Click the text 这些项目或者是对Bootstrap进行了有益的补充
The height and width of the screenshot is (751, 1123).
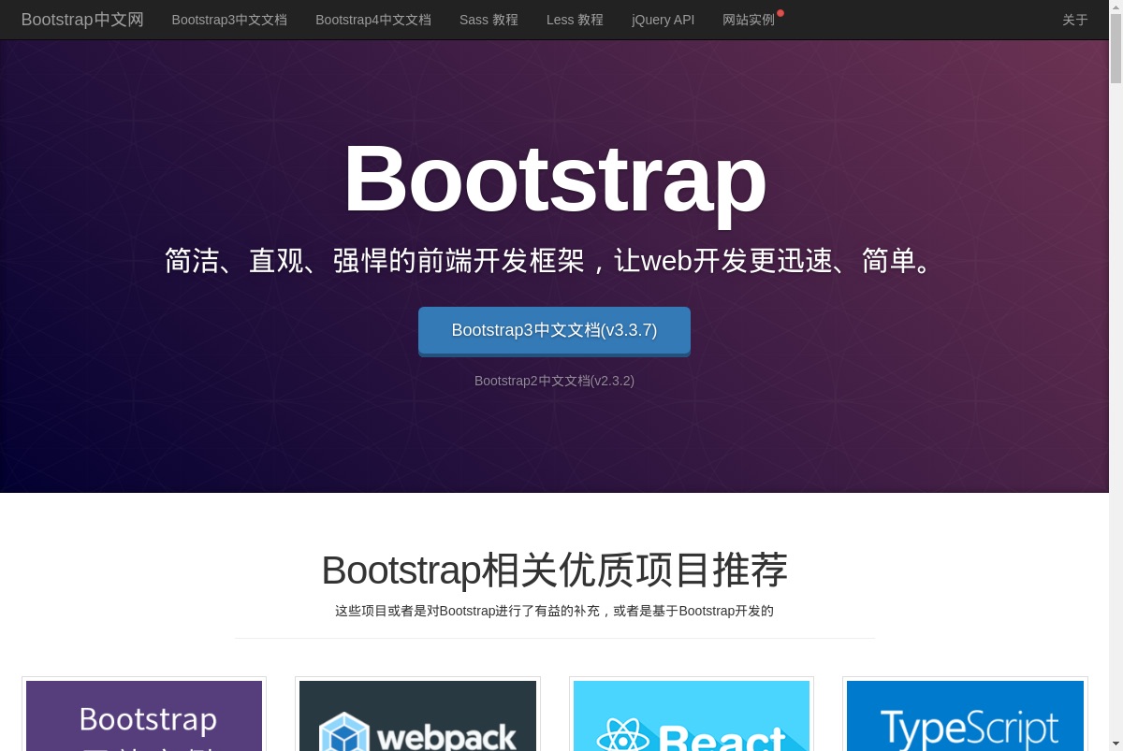(468, 611)
